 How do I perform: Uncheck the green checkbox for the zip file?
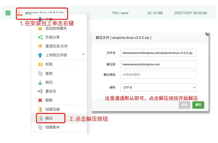[8, 13]
